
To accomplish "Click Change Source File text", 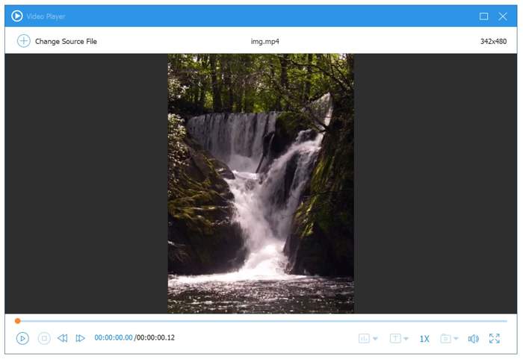I will (x=66, y=41).
